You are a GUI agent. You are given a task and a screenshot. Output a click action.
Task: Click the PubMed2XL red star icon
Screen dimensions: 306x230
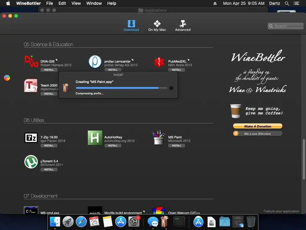tap(159, 62)
